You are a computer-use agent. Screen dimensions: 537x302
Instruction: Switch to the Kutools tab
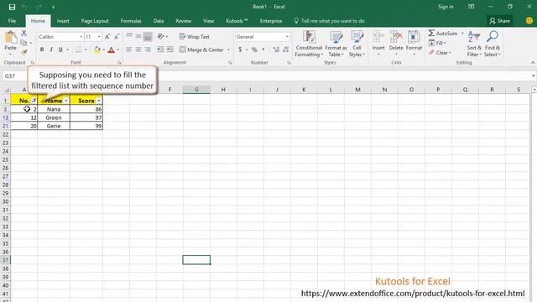point(237,21)
